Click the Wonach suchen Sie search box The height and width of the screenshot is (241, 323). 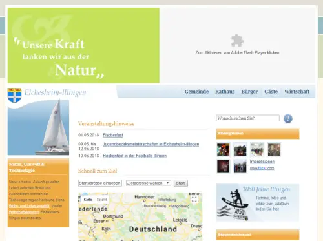click(247, 118)
